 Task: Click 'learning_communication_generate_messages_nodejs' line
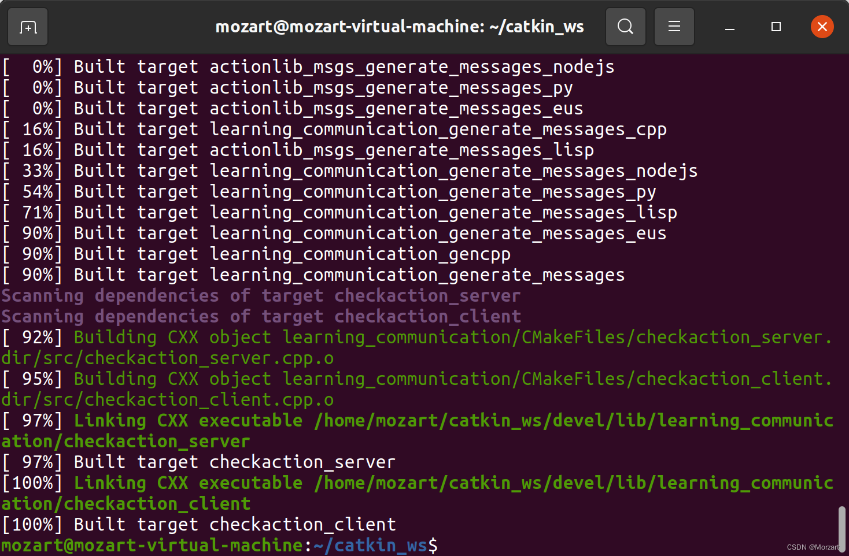(x=350, y=171)
